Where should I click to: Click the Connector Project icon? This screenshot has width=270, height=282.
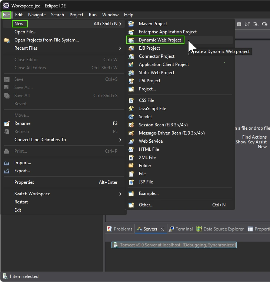coord(131,56)
